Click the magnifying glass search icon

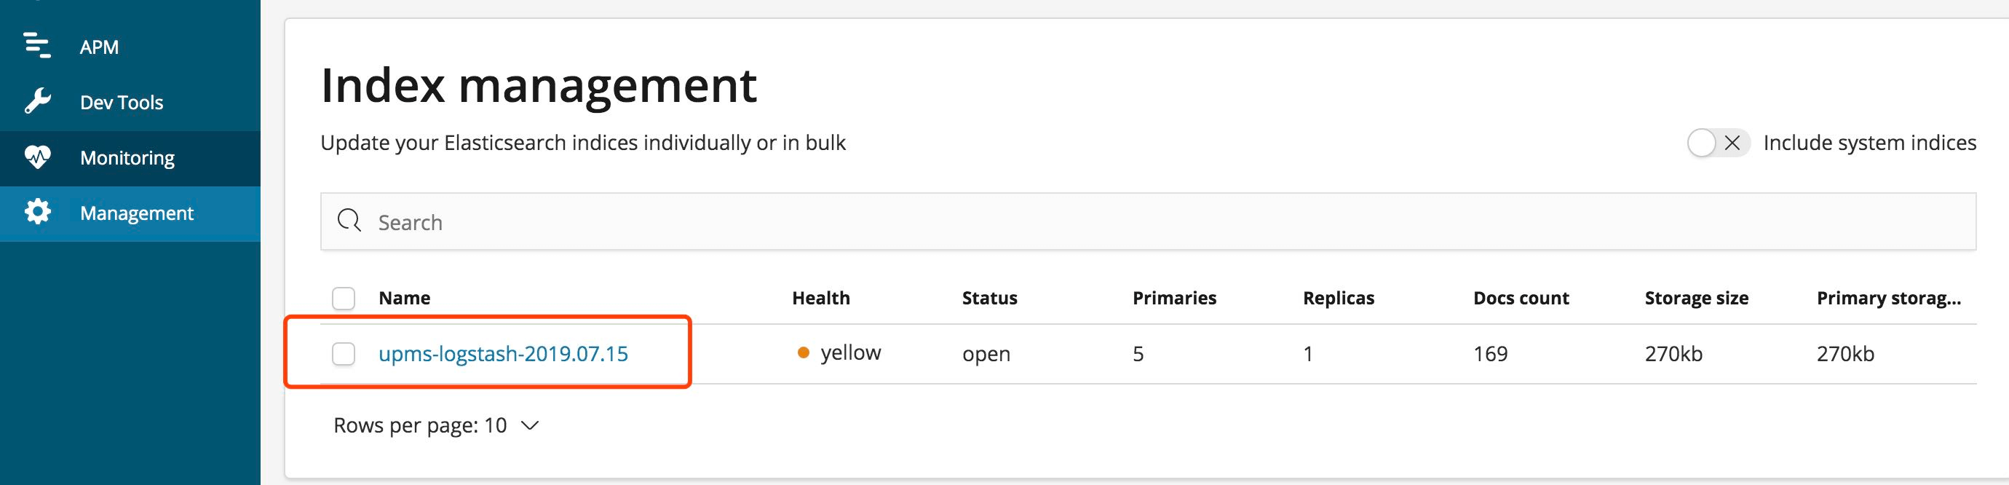[349, 221]
